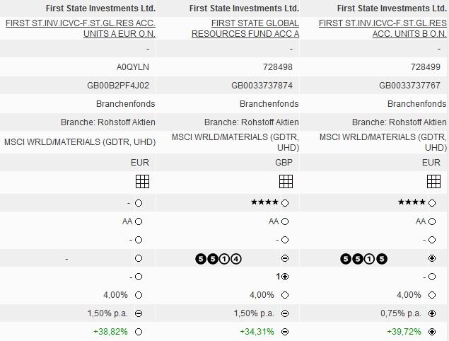The image size is (449, 341).
Task: Click the minus icon beside the 5514 score
Action: pos(285,259)
